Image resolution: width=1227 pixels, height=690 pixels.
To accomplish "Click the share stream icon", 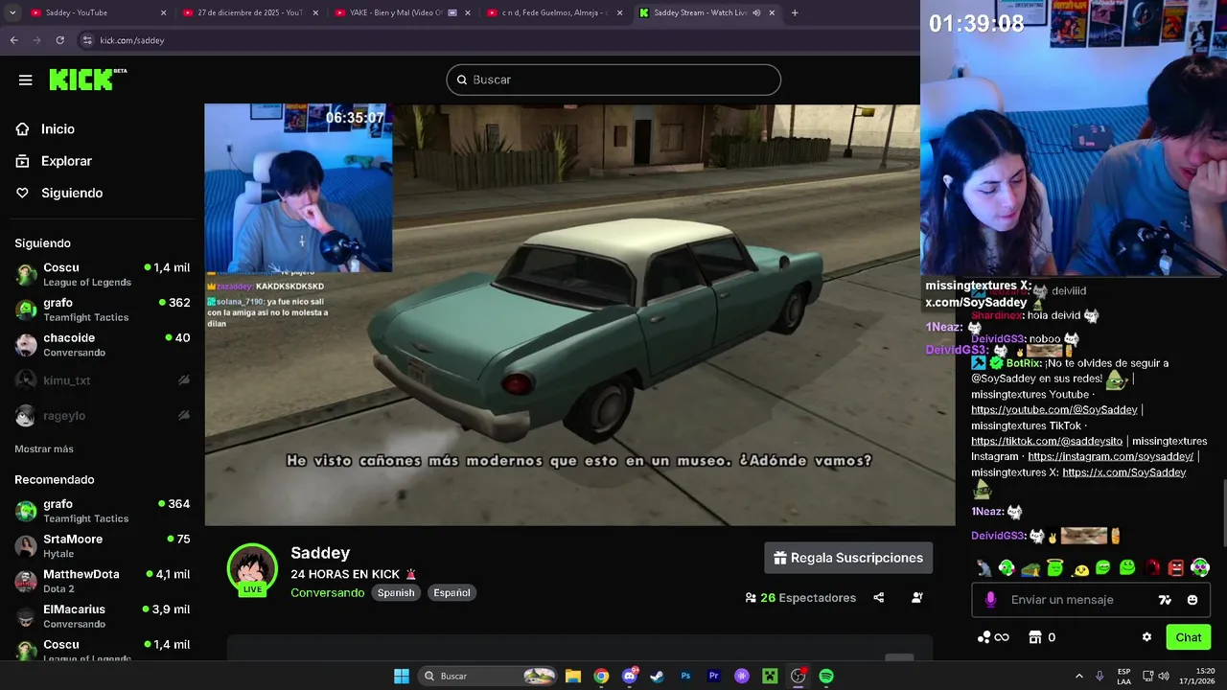I will tap(878, 598).
